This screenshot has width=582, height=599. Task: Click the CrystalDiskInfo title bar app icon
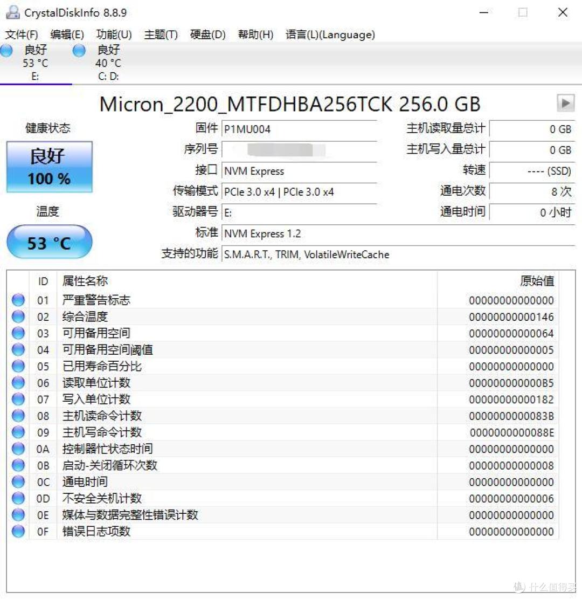coord(12,12)
